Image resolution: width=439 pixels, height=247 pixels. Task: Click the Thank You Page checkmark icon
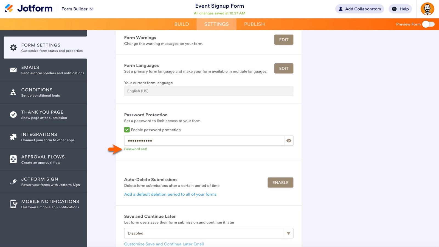tap(13, 114)
